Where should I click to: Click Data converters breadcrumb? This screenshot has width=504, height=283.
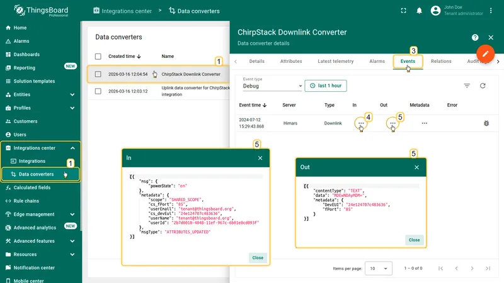pyautogui.click(x=194, y=11)
